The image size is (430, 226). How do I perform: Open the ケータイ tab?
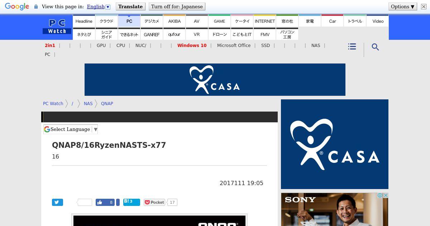(242, 21)
